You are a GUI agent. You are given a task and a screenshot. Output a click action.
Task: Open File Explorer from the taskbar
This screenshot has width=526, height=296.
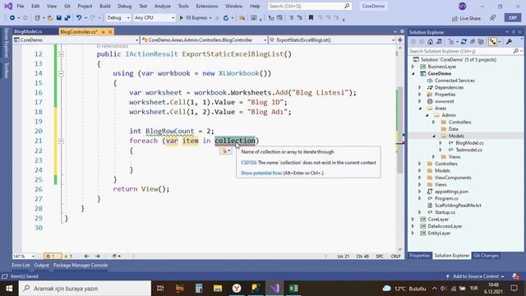click(218, 289)
